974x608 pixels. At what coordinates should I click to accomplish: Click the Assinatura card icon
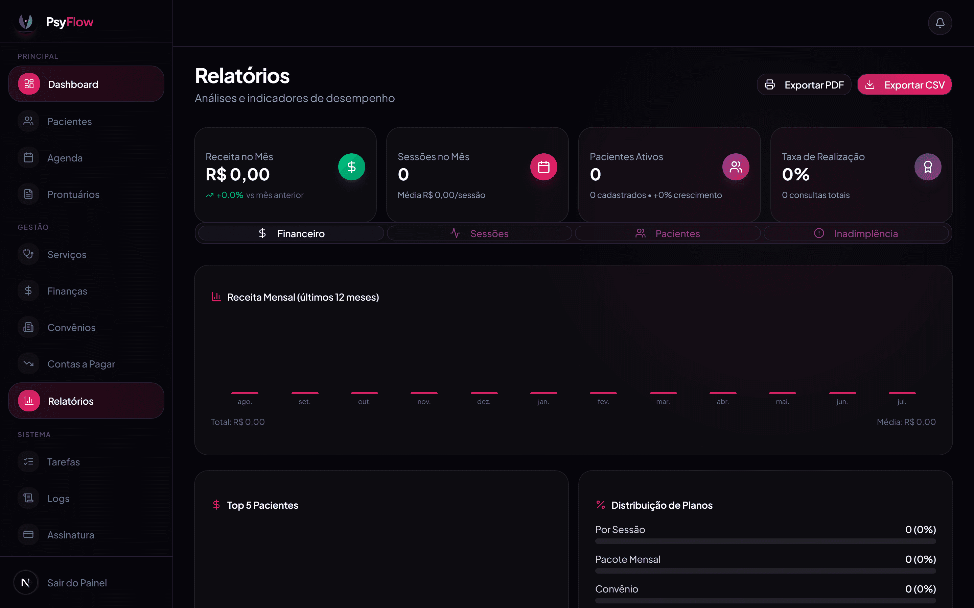[28, 535]
